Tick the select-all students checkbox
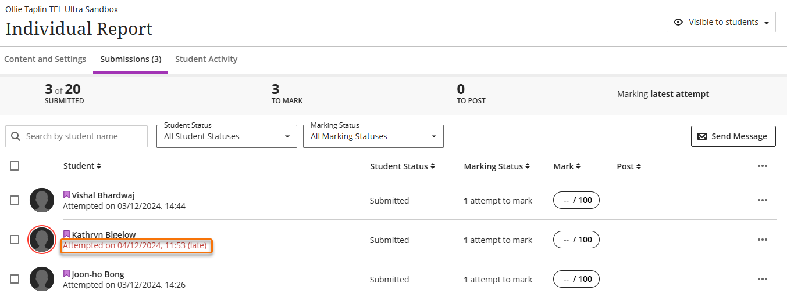This screenshot has width=787, height=297. [15, 166]
